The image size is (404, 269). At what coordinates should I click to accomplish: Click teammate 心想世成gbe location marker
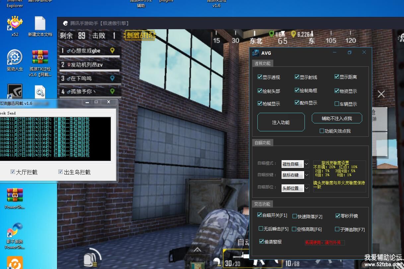(112, 50)
